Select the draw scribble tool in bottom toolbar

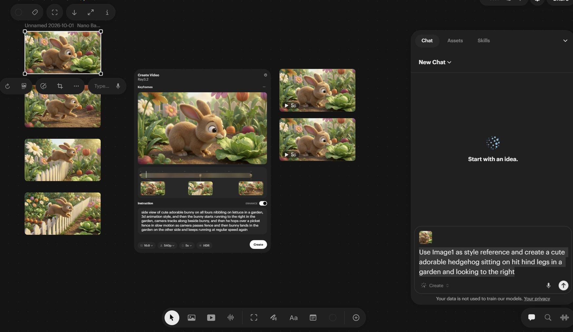pos(273,318)
